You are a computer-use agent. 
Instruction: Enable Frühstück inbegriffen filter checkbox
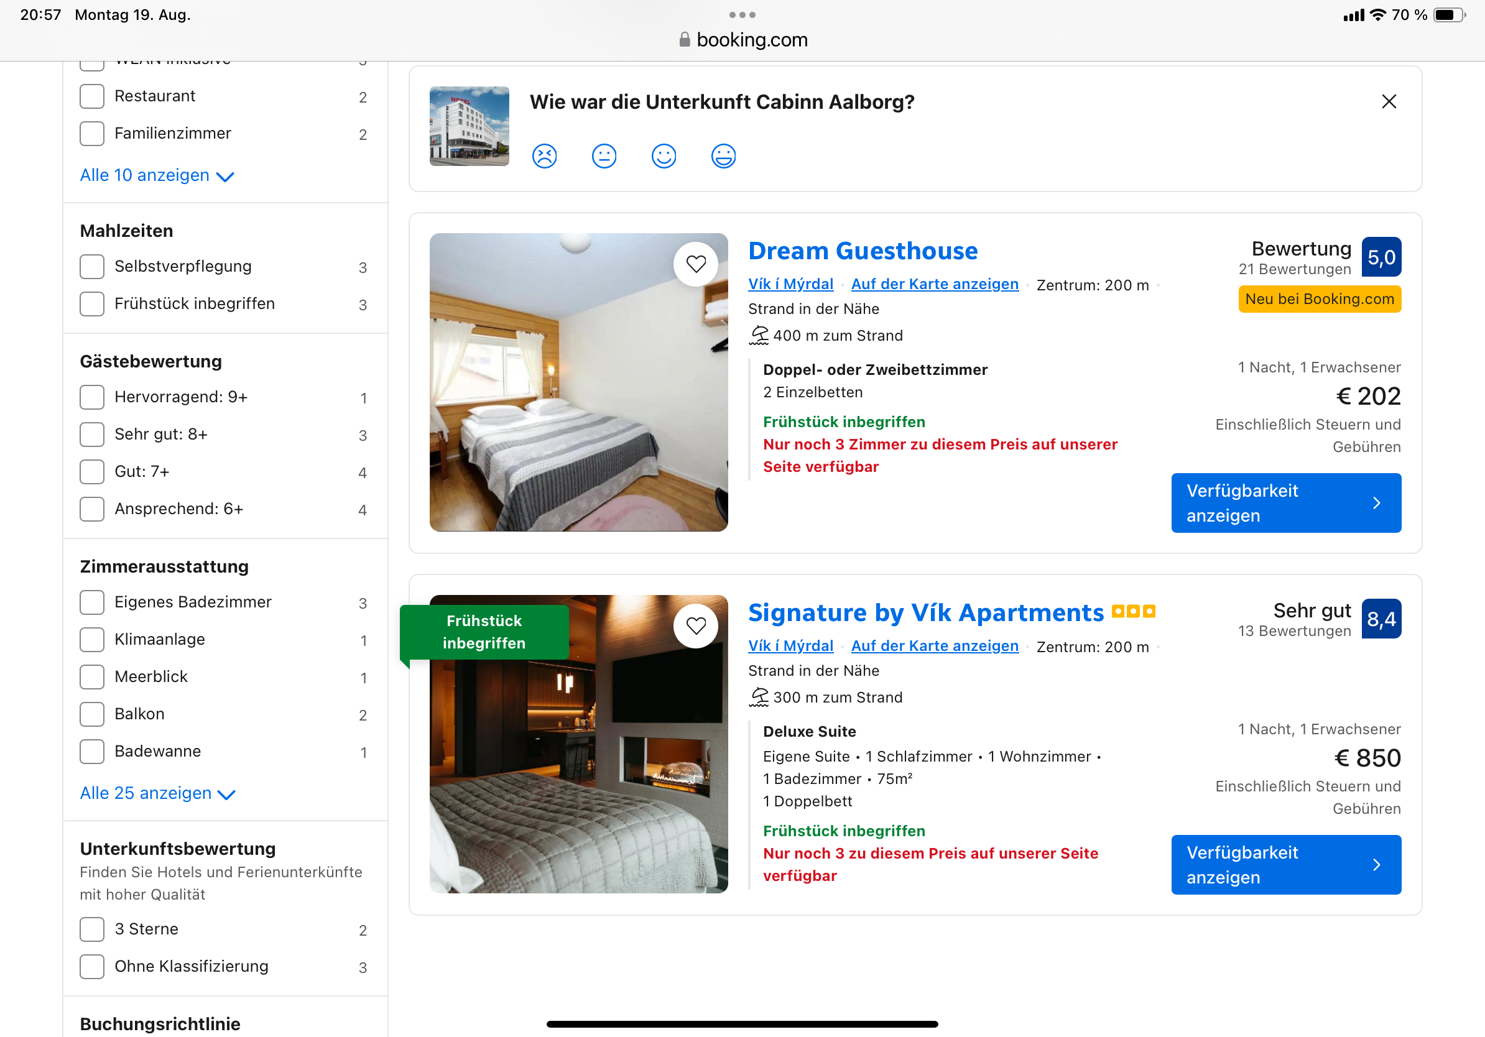point(92,304)
